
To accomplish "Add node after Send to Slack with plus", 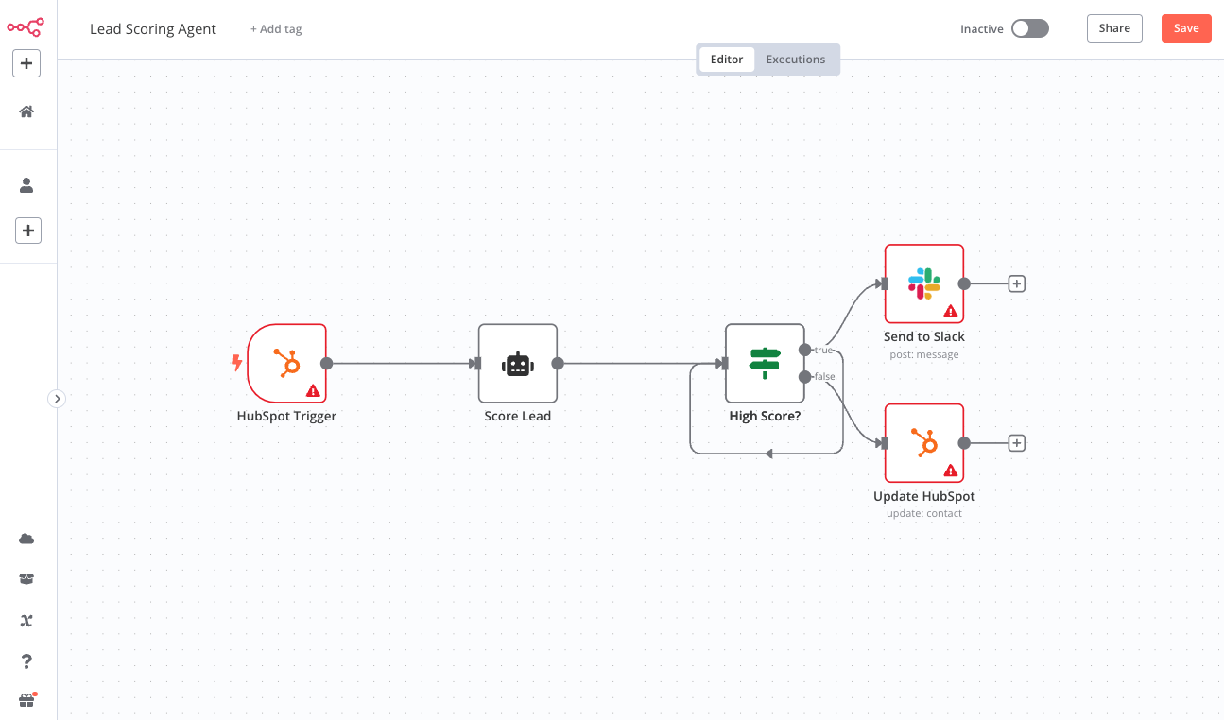I will pyautogui.click(x=1016, y=283).
